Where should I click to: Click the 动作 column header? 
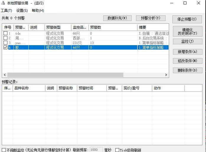tap(168, 88)
